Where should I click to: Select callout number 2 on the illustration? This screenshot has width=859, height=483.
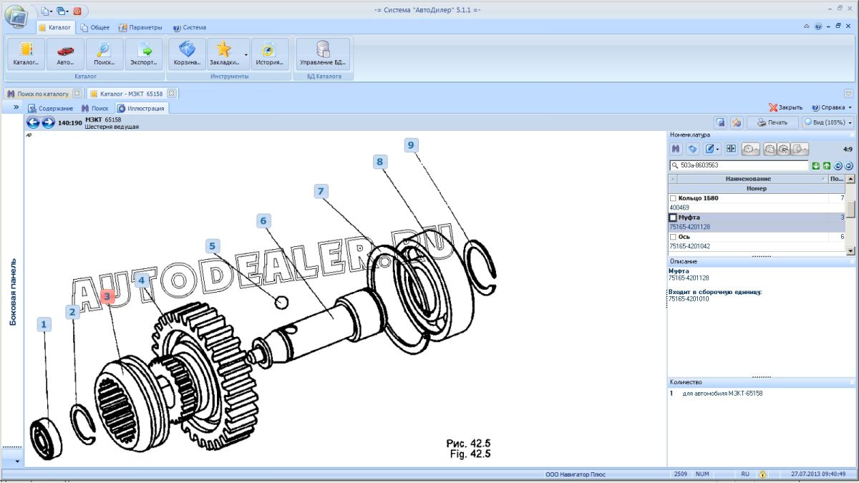click(x=72, y=312)
